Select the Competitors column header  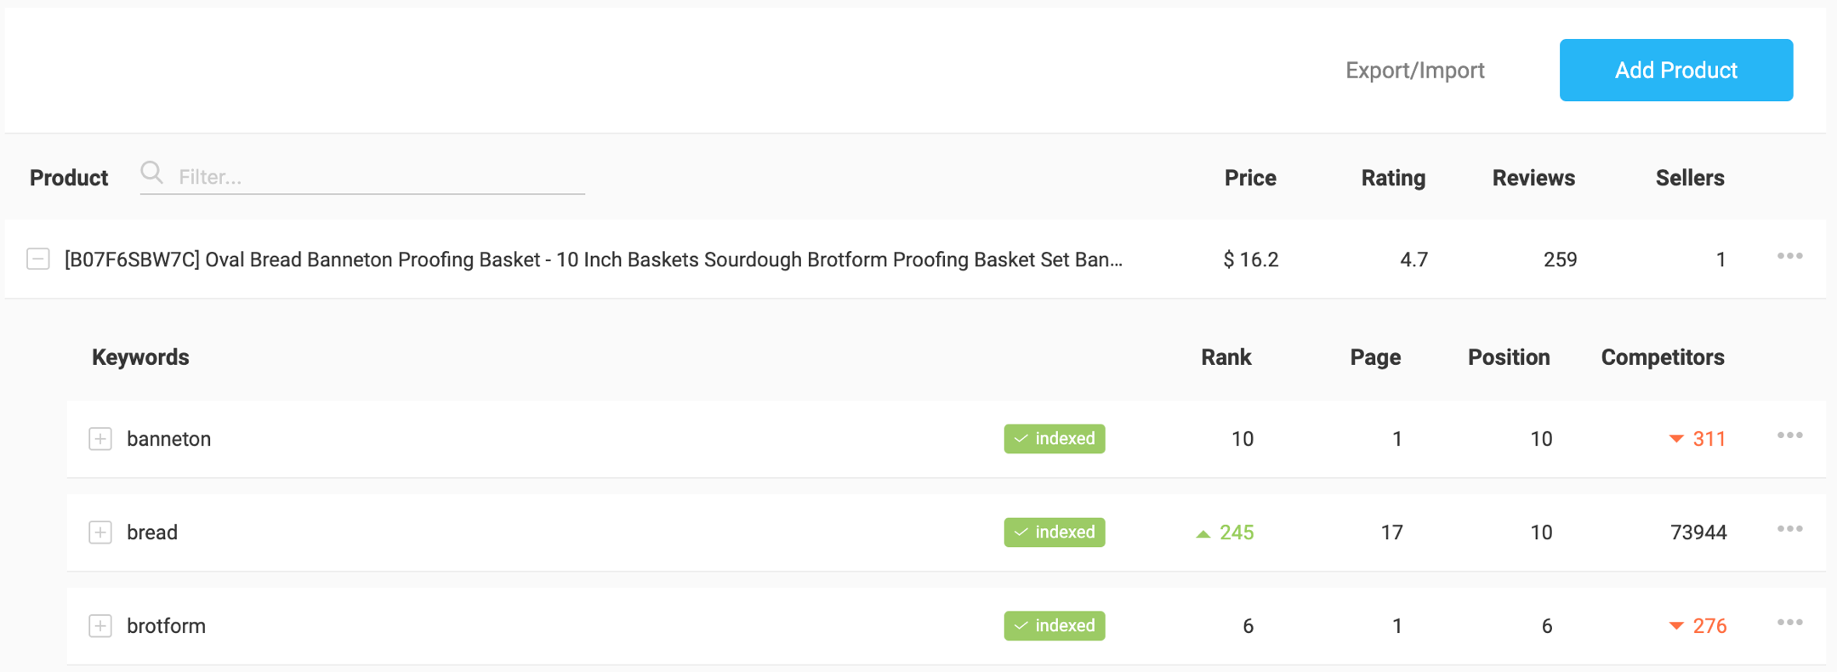pos(1662,357)
